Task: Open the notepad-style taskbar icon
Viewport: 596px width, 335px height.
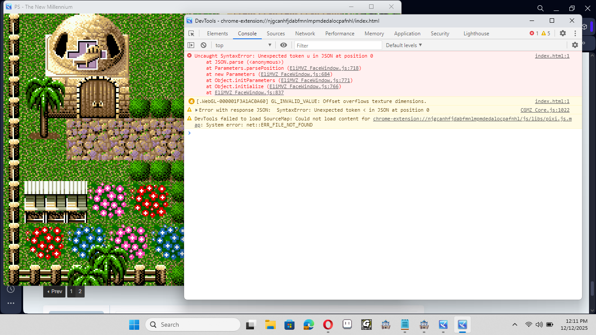Action: point(405,325)
